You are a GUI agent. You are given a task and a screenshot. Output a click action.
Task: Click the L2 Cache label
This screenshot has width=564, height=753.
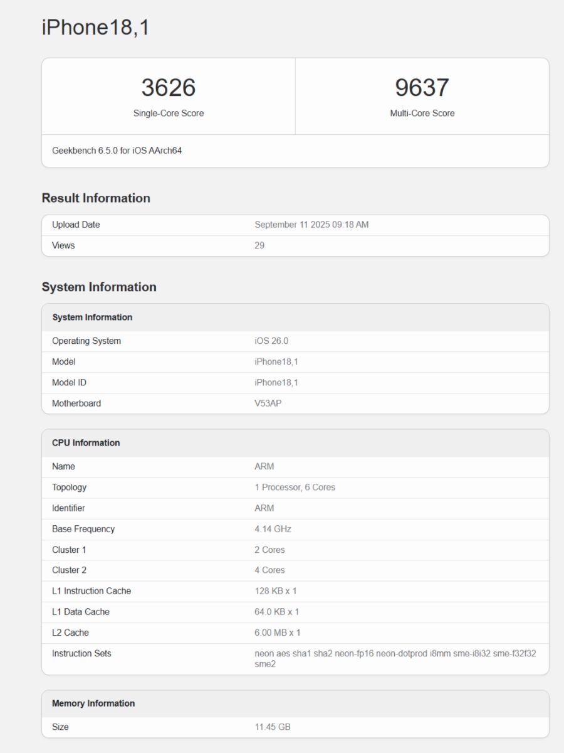(x=70, y=633)
